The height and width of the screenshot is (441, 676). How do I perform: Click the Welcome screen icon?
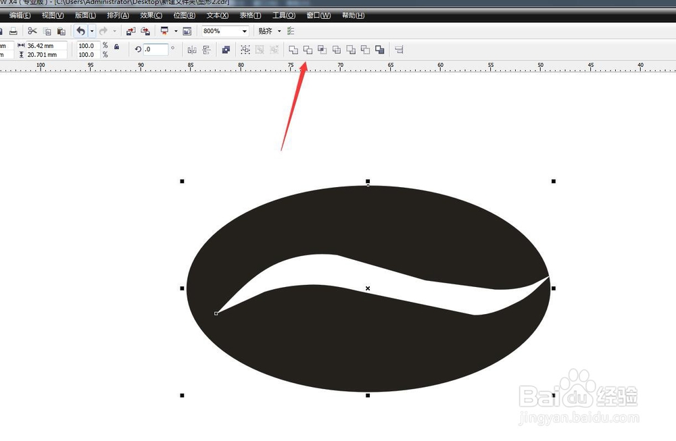pos(187,31)
